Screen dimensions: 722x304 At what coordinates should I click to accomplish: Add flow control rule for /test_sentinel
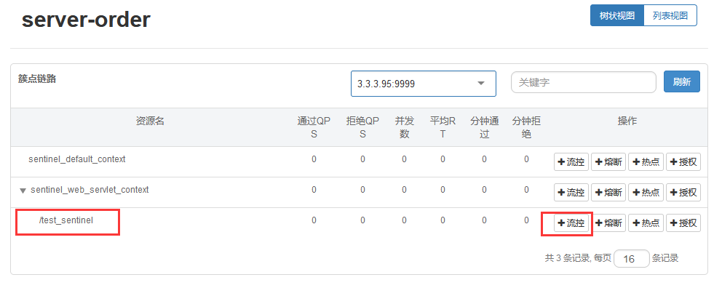tap(571, 223)
